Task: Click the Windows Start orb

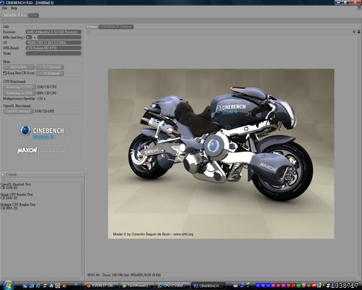Action: click(x=9, y=285)
